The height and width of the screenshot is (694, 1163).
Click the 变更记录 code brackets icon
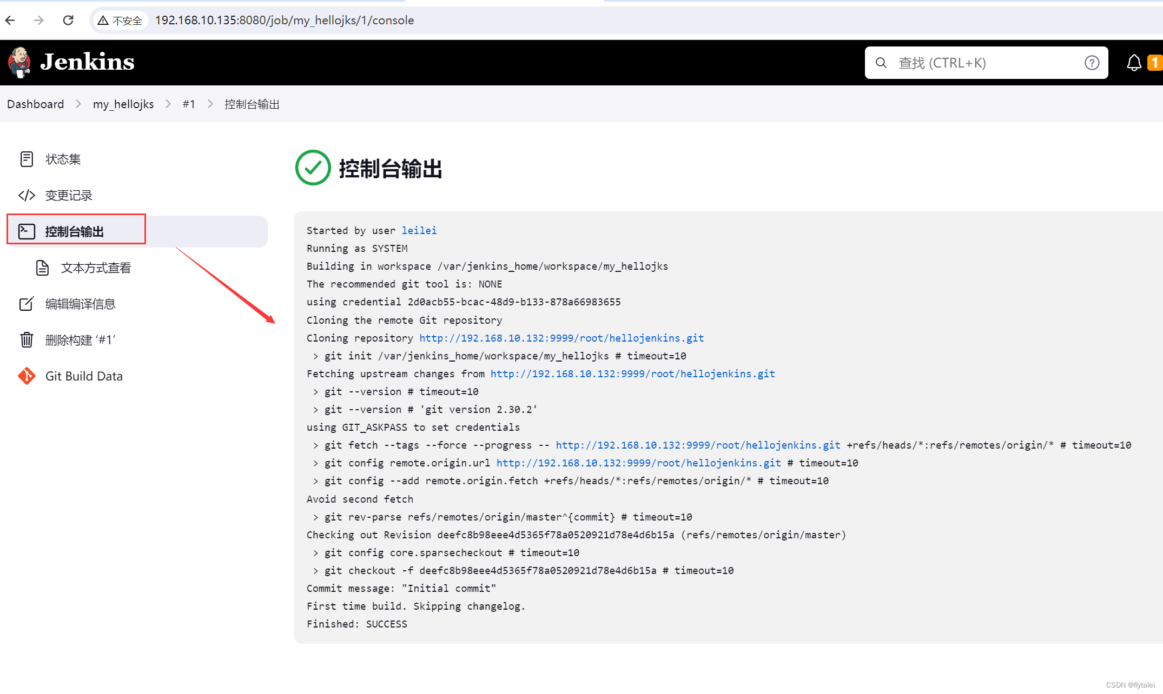pyautogui.click(x=27, y=195)
